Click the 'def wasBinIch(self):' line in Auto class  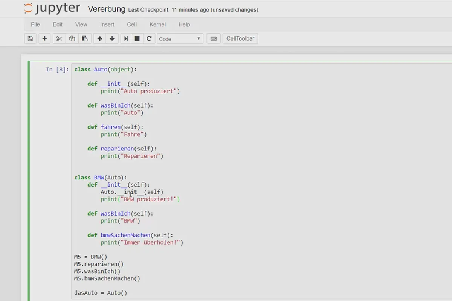(x=121, y=105)
